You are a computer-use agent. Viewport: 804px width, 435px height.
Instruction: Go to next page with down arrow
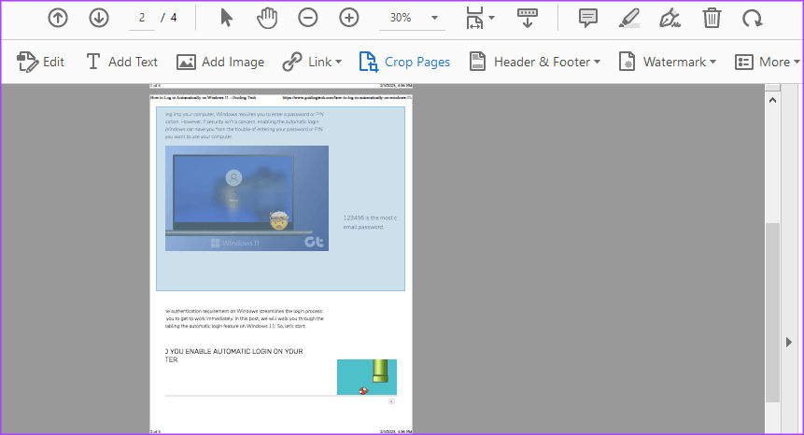click(99, 18)
